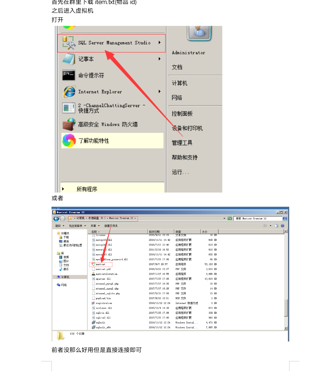
Task: Select 计算机 in the navigation pane
Action: tap(65, 277)
